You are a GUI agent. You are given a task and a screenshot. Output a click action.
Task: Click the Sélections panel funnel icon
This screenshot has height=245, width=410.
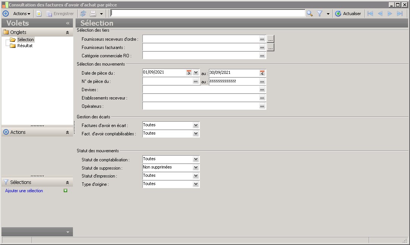click(x=6, y=182)
